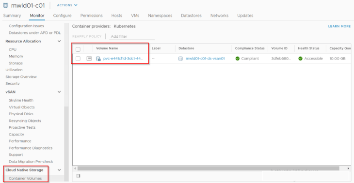Collapse the vSAN section

[x=59, y=92]
